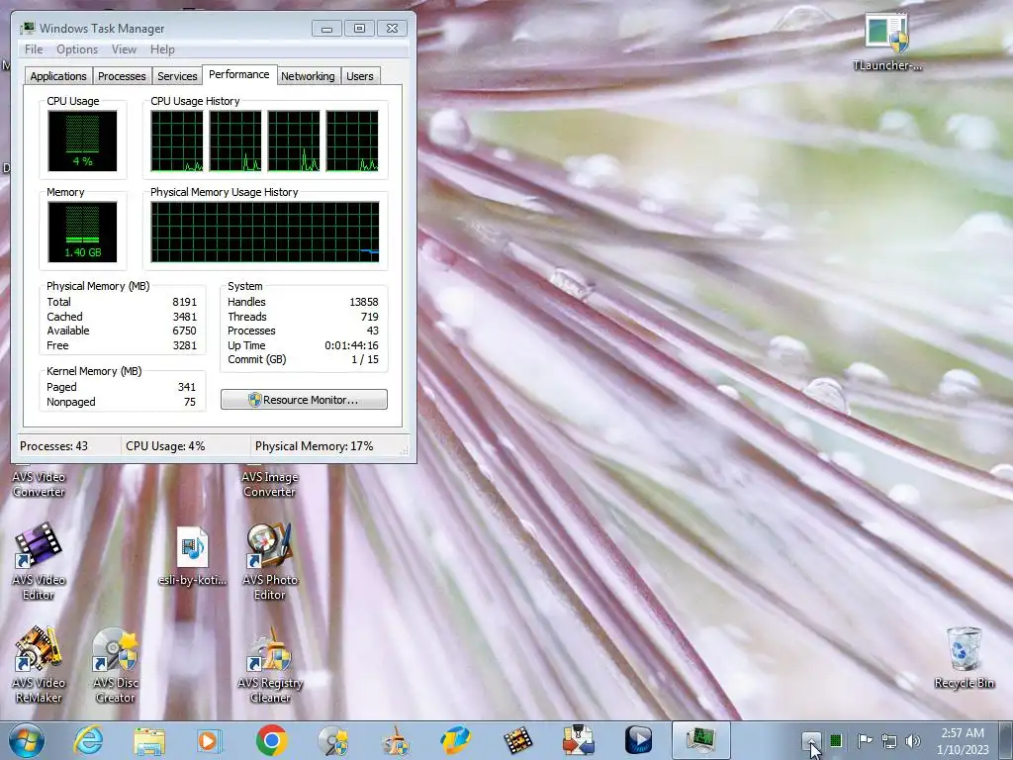The height and width of the screenshot is (760, 1013).
Task: Click the Memory 1.40 GB gauge
Action: [x=82, y=232]
